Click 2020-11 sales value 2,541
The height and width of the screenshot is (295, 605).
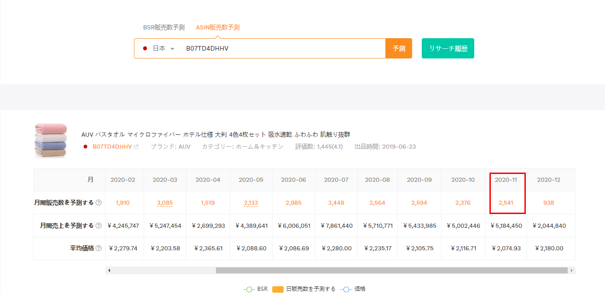click(x=506, y=203)
